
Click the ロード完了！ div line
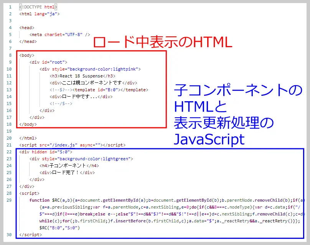click(x=67, y=173)
